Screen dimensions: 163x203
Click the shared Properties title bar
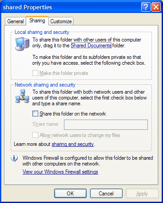pos(71,7)
